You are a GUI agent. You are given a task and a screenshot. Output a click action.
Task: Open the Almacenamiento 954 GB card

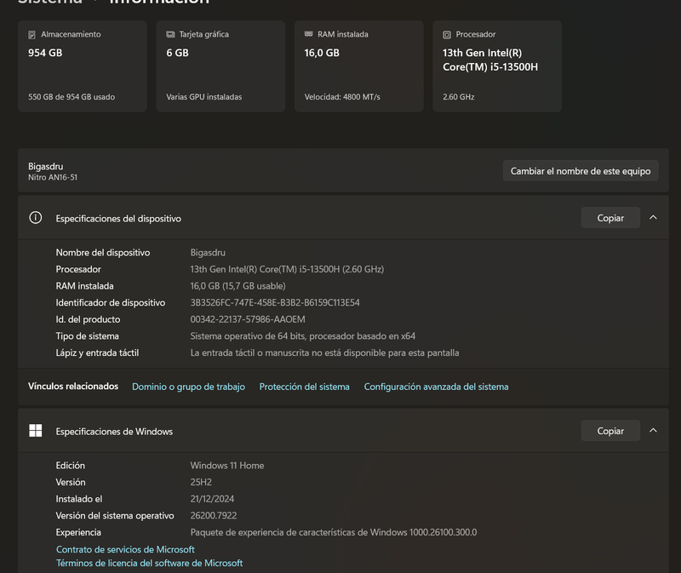pos(83,66)
